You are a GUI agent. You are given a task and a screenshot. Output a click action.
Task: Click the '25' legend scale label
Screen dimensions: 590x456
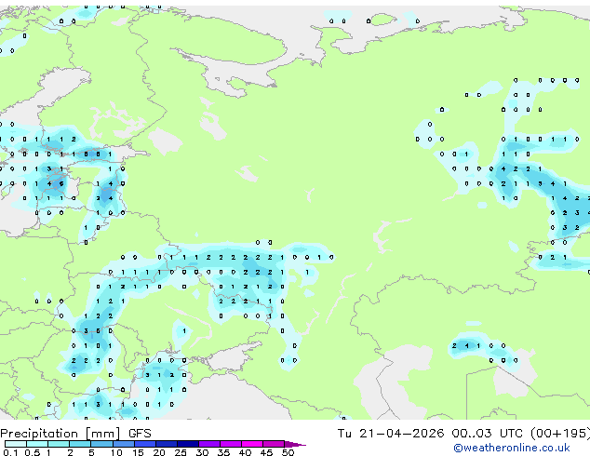click(x=181, y=452)
